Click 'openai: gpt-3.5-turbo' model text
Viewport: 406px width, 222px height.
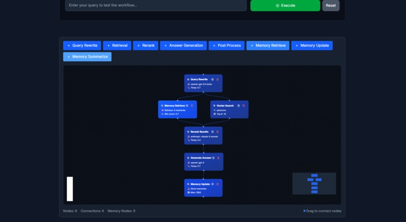201,84
